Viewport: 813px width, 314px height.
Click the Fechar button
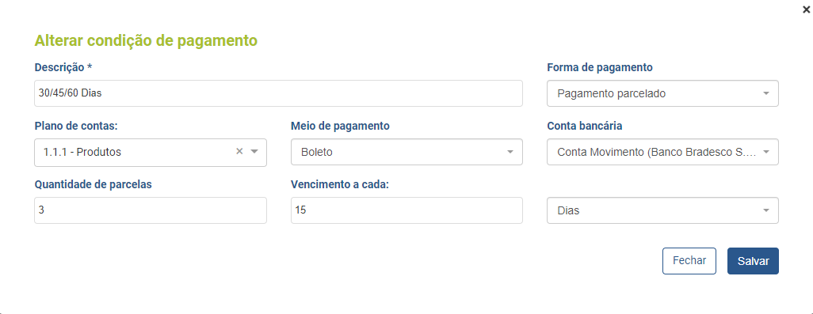pos(689,261)
